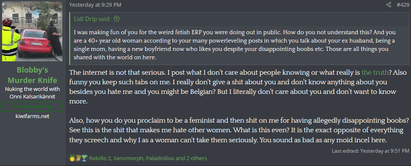
Task: Click the up-arrow icon after 'Lidl Drip said:'
Action: point(117,19)
